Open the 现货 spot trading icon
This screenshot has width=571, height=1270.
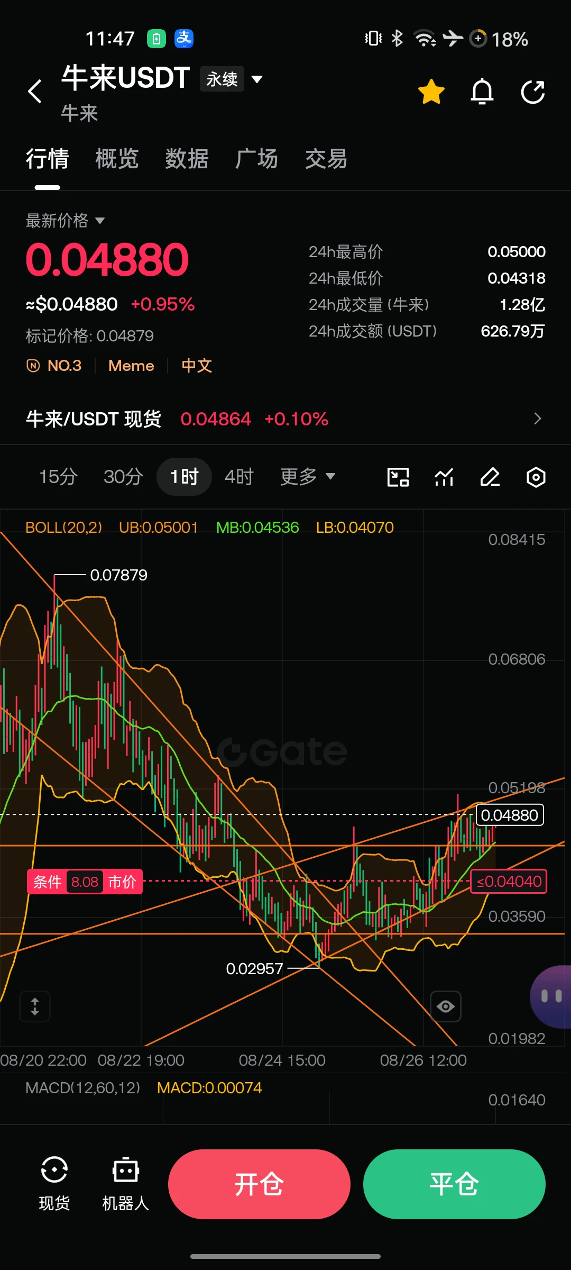[54, 1184]
